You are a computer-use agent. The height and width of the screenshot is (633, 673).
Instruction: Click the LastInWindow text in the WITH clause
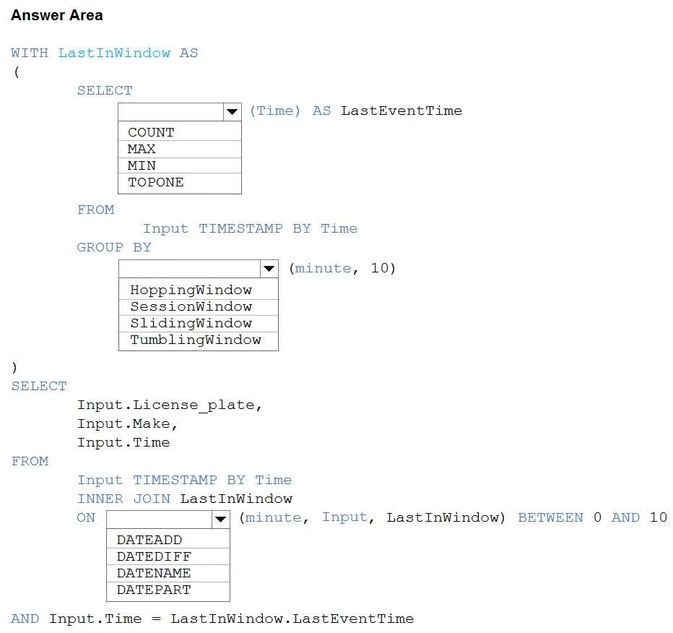[114, 53]
